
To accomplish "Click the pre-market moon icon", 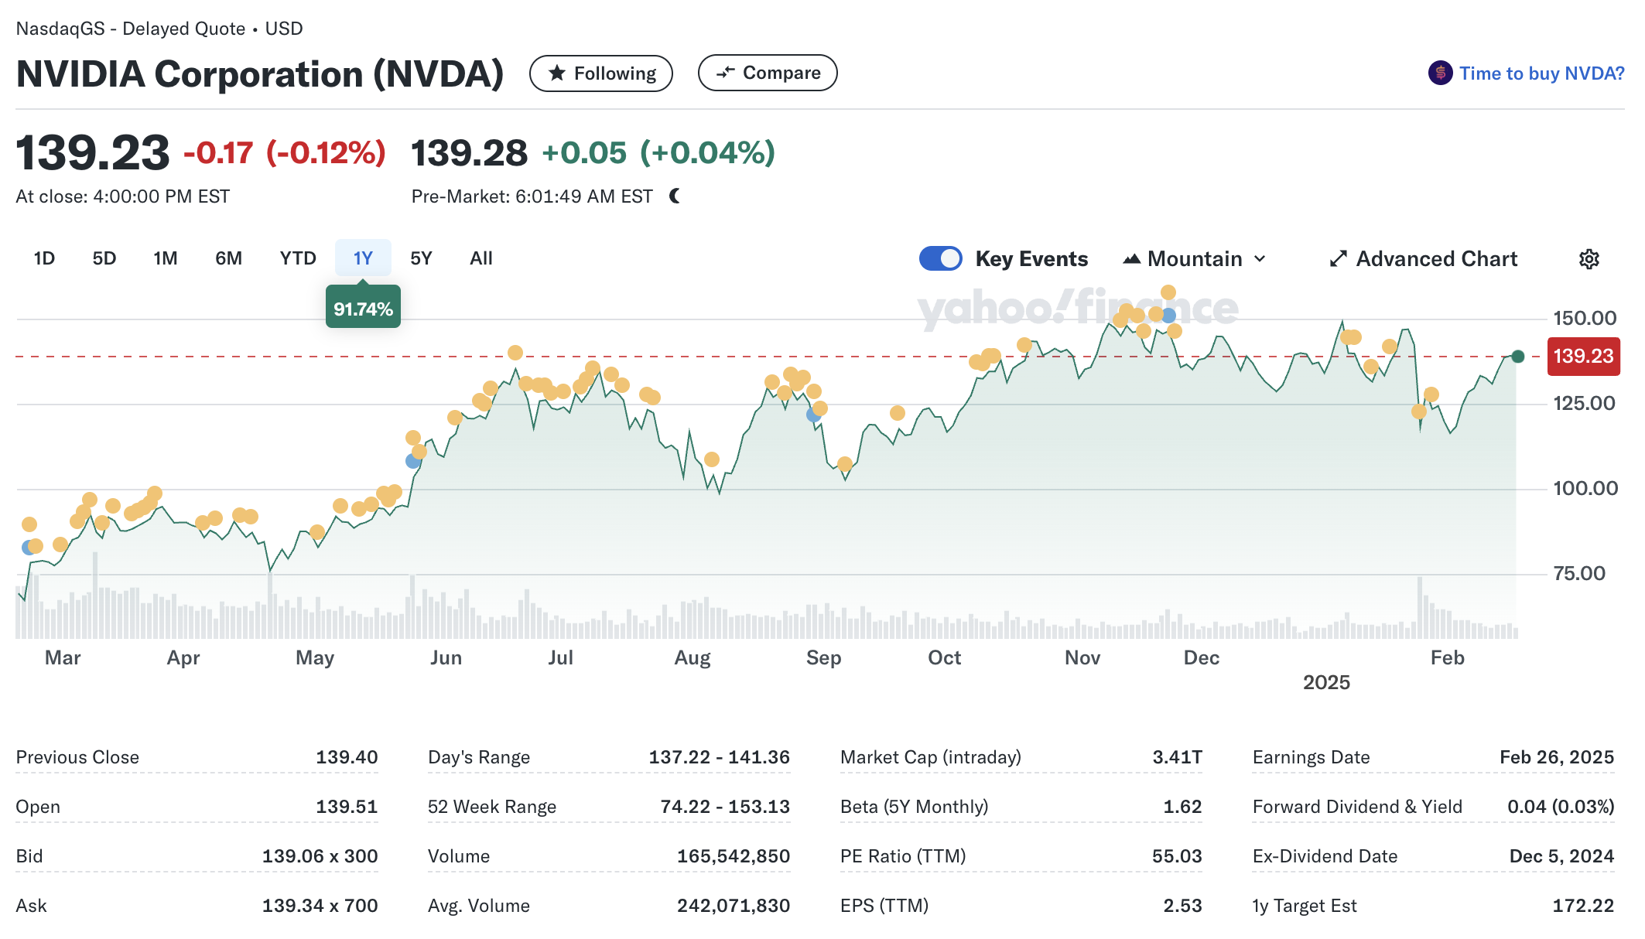I will click(675, 196).
